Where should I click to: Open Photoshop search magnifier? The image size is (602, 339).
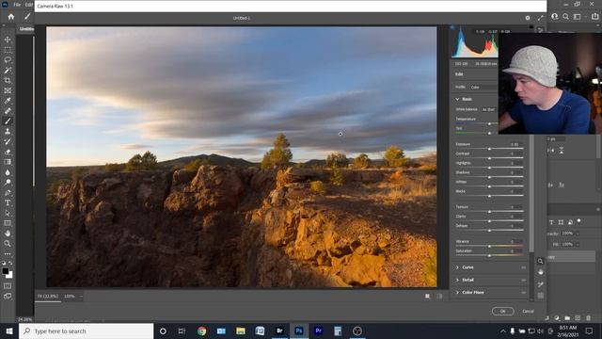coord(565,17)
